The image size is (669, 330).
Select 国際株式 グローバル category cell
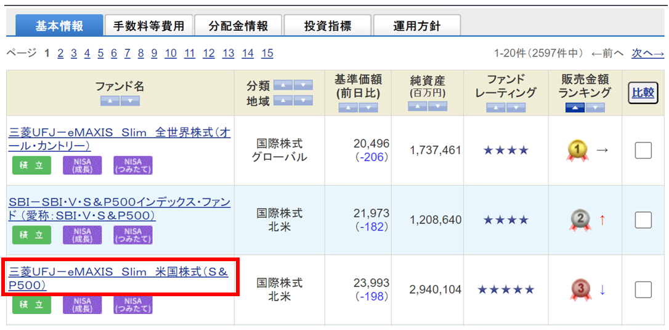coord(280,150)
